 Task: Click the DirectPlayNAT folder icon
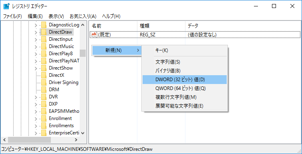(x=44, y=61)
